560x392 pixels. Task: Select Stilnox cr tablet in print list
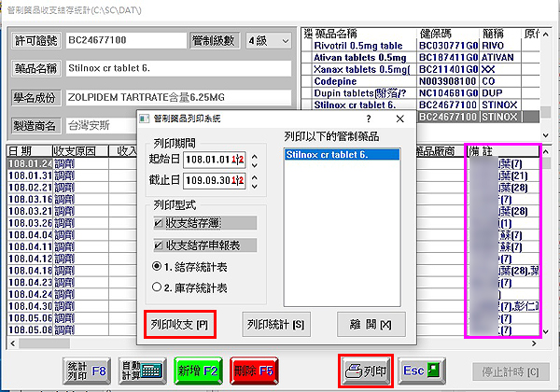tap(327, 156)
